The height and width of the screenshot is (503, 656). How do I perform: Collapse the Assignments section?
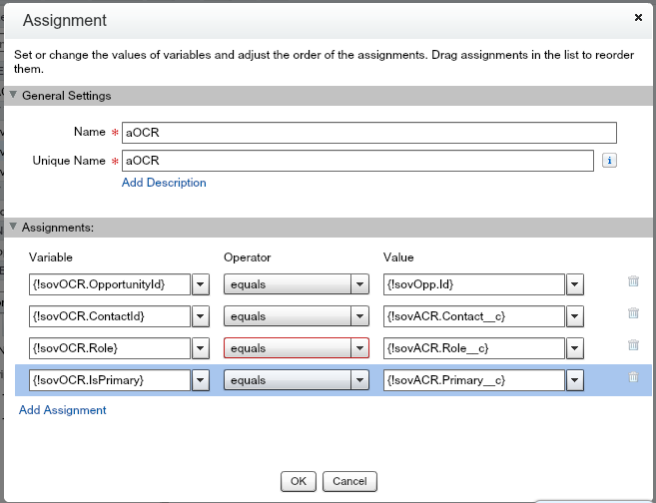(14, 228)
